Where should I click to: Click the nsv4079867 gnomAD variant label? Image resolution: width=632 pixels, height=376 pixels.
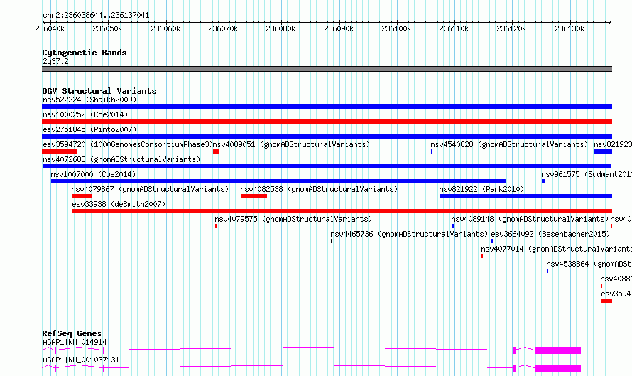click(x=150, y=189)
